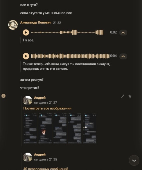Jump to latest messages with down arrow

(x=134, y=160)
